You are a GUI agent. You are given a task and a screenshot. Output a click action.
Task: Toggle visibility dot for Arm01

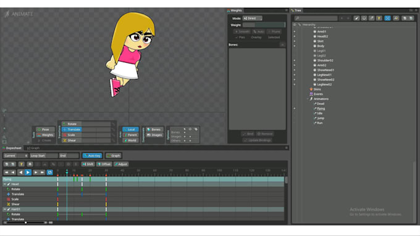click(295, 31)
